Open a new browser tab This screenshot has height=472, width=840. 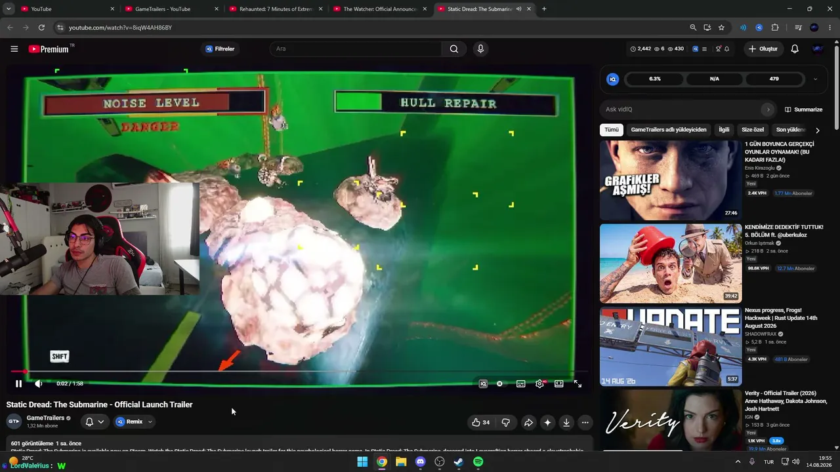pos(544,9)
